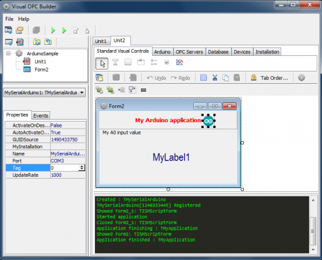Click the Tag property spinner arrows
The image size is (322, 260).
click(x=82, y=168)
